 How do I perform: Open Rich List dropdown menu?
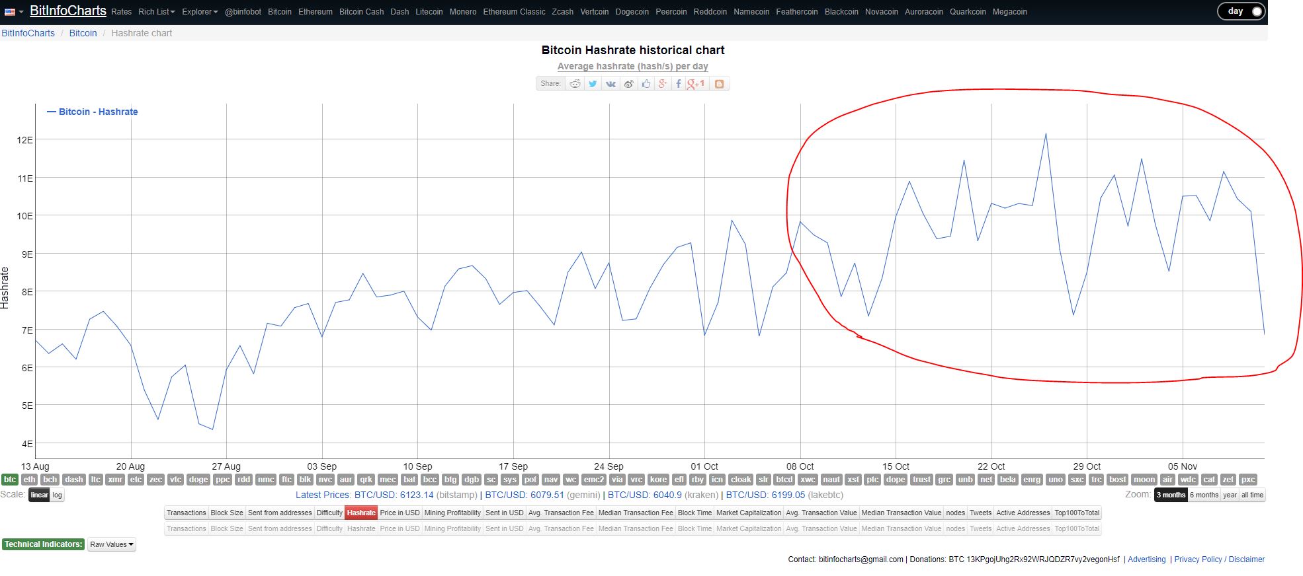tap(157, 12)
